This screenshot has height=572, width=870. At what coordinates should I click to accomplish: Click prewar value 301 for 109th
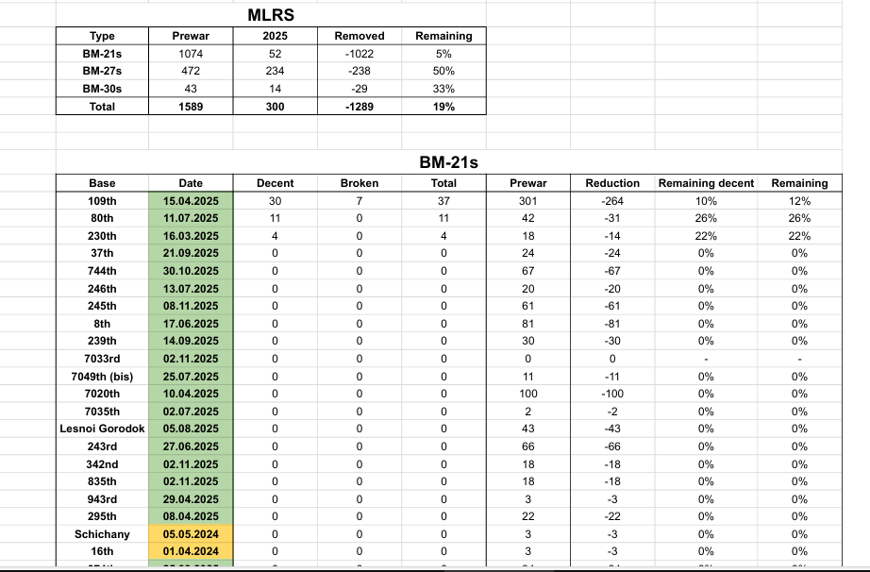(x=528, y=201)
